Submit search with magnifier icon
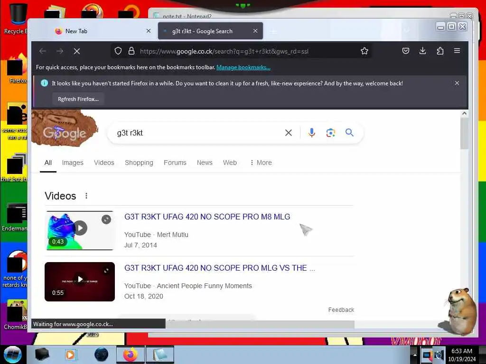 pyautogui.click(x=349, y=133)
